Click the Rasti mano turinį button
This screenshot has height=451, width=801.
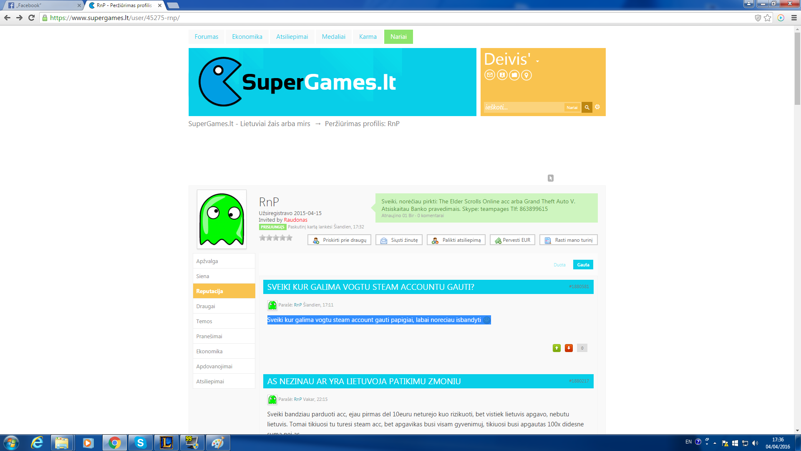pos(568,240)
